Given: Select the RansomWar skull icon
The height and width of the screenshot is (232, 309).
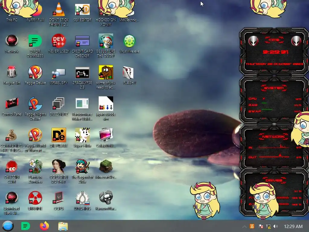Looking at the screenshot, I should [106, 201].
